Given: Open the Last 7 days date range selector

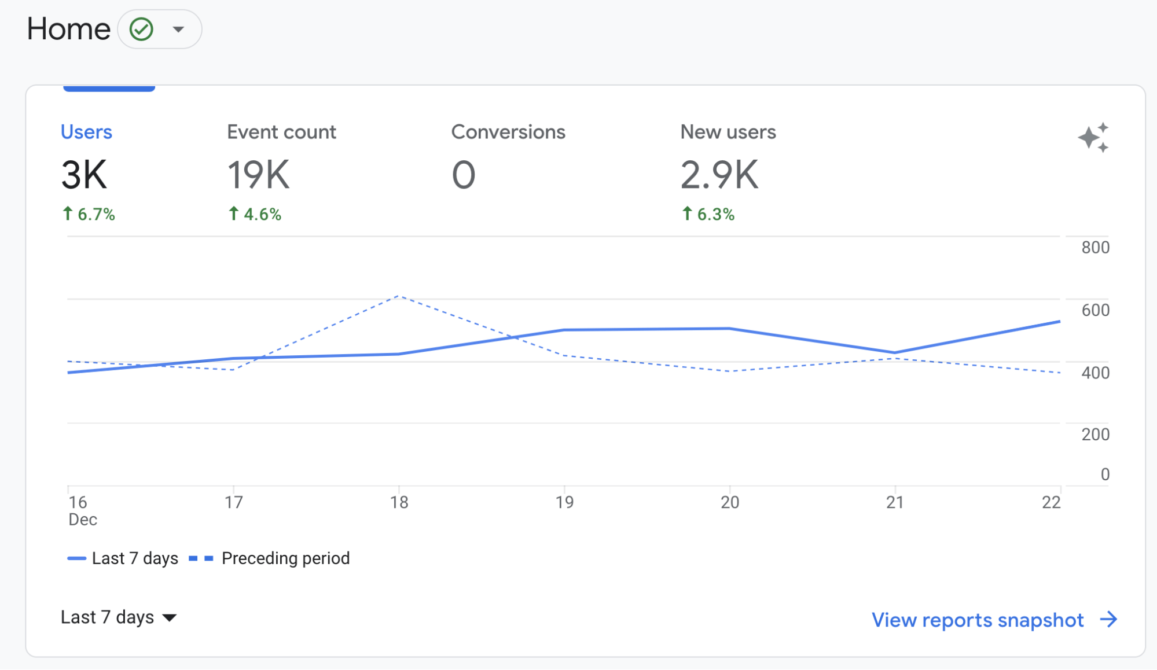Looking at the screenshot, I should 119,617.
